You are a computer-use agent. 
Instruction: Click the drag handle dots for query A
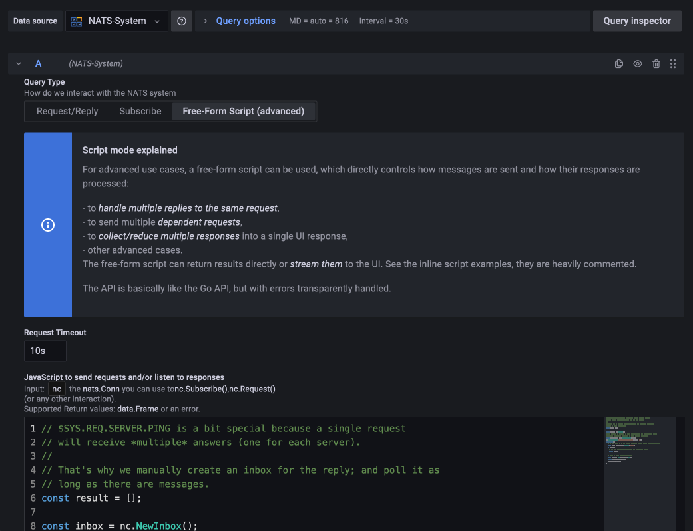tap(672, 64)
